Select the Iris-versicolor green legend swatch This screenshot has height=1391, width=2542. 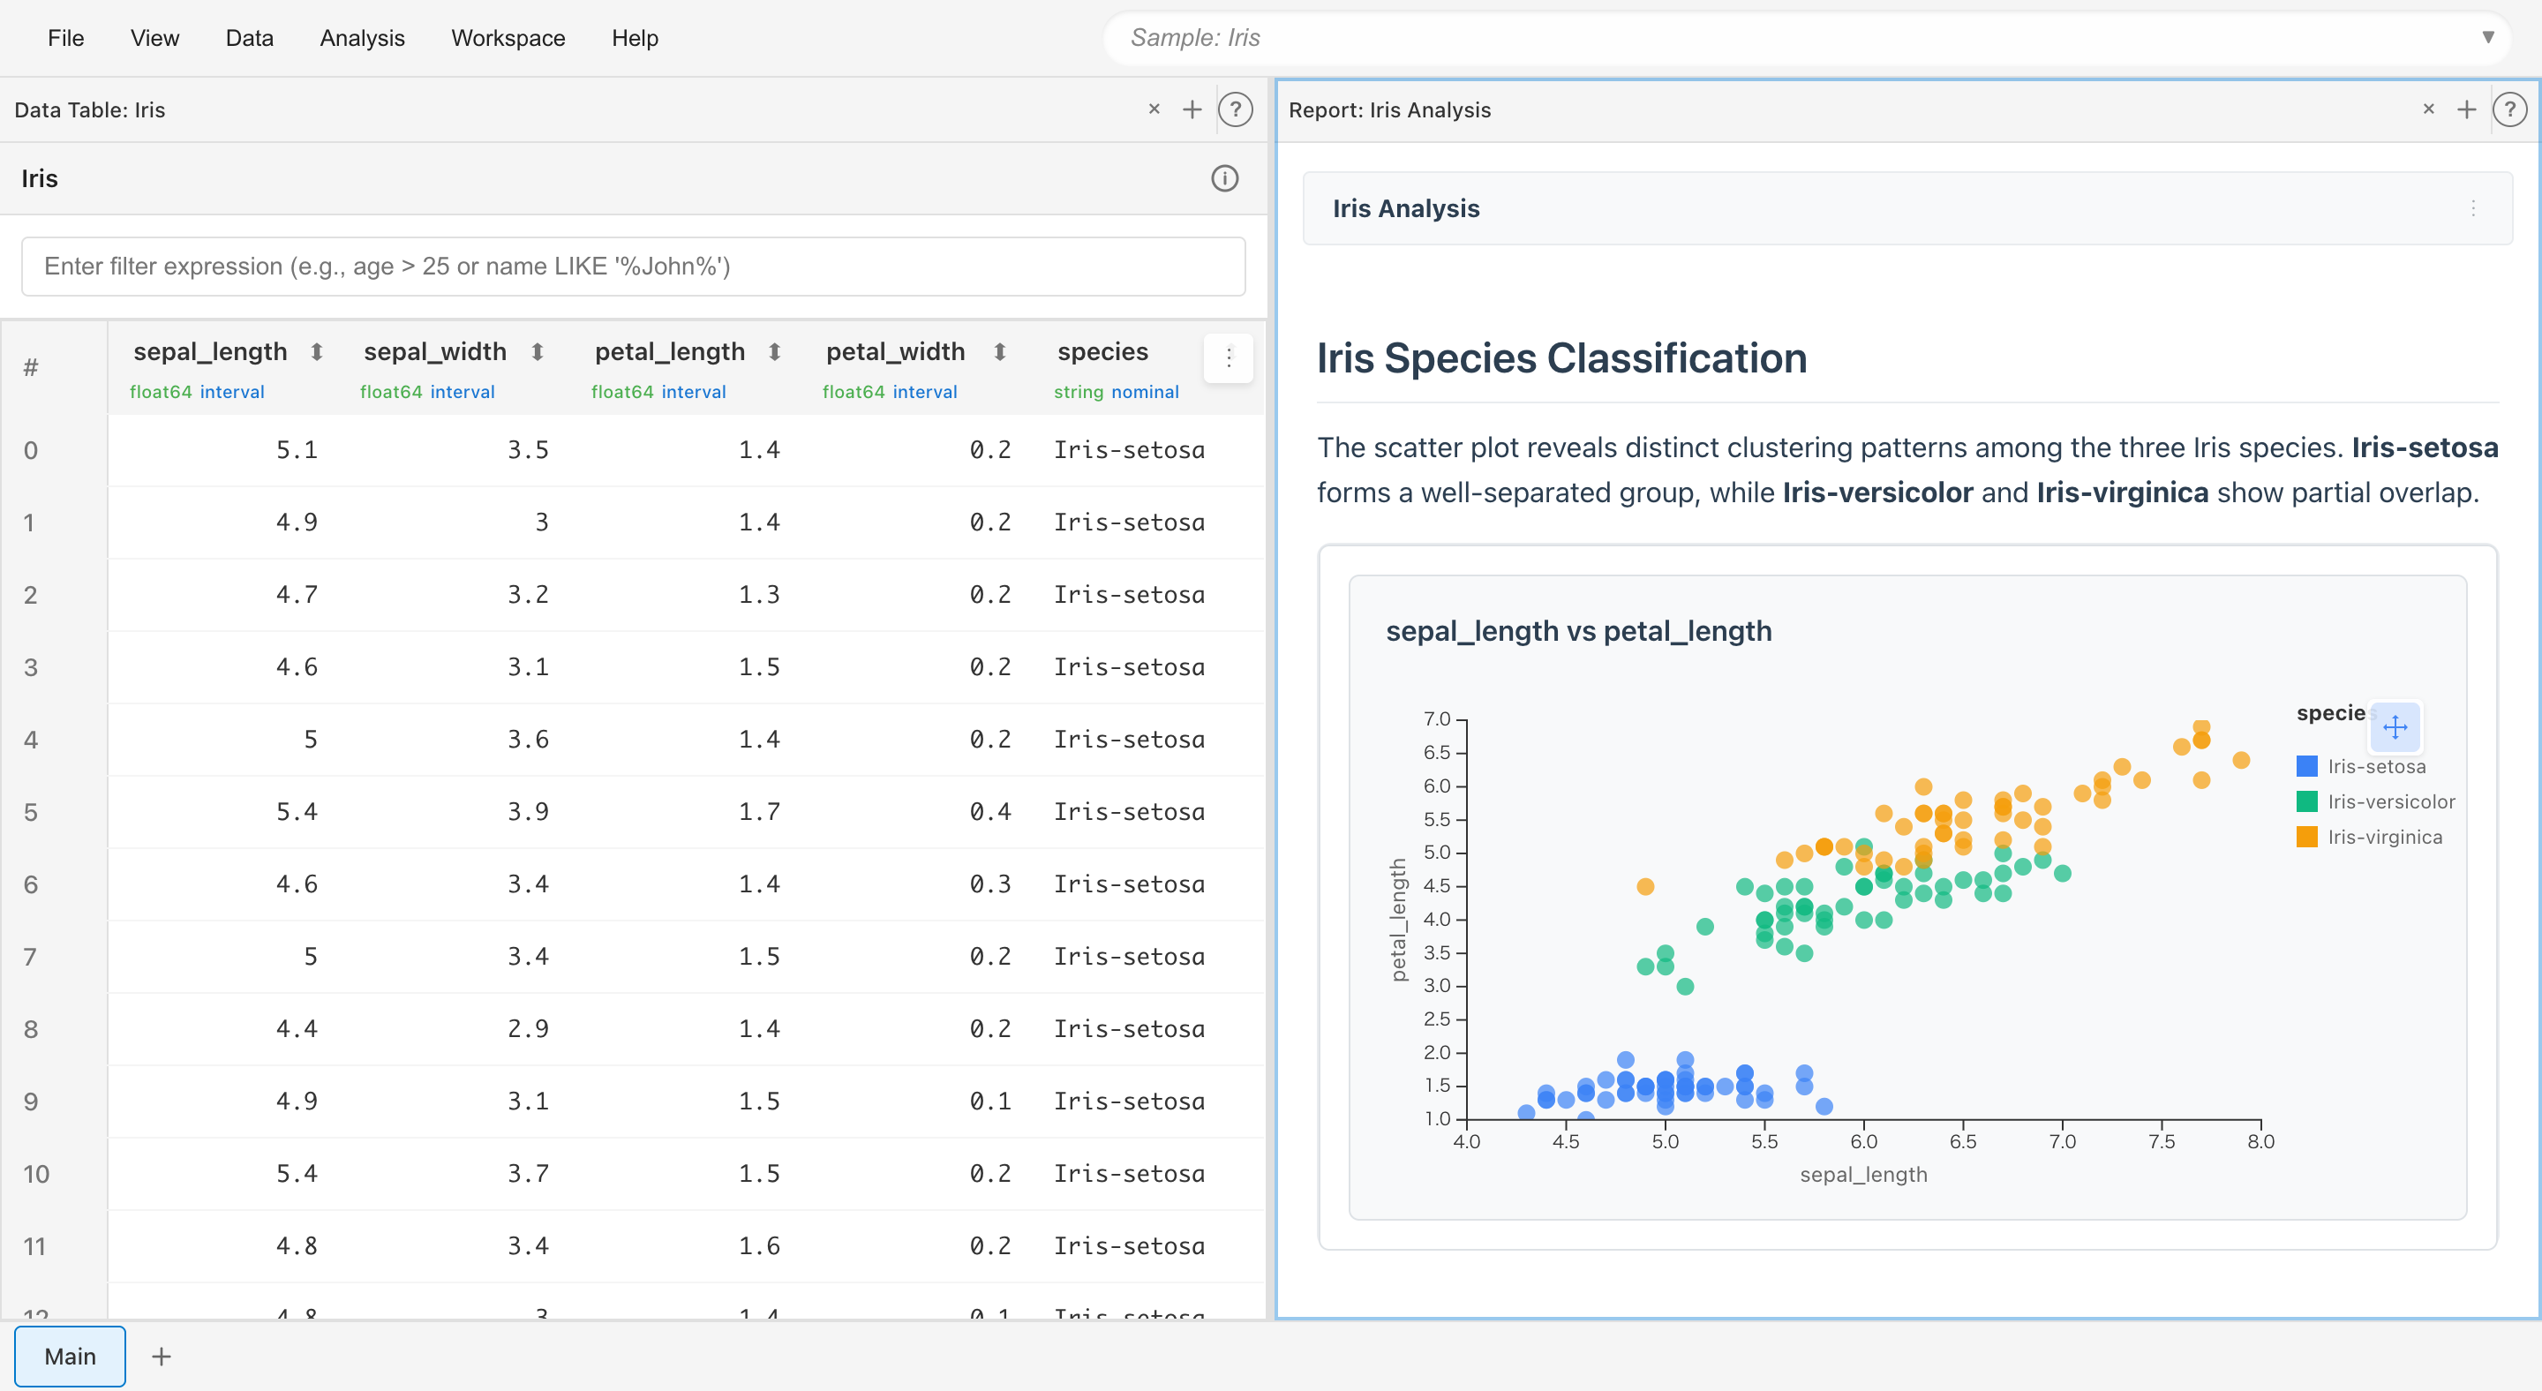pos(2307,801)
